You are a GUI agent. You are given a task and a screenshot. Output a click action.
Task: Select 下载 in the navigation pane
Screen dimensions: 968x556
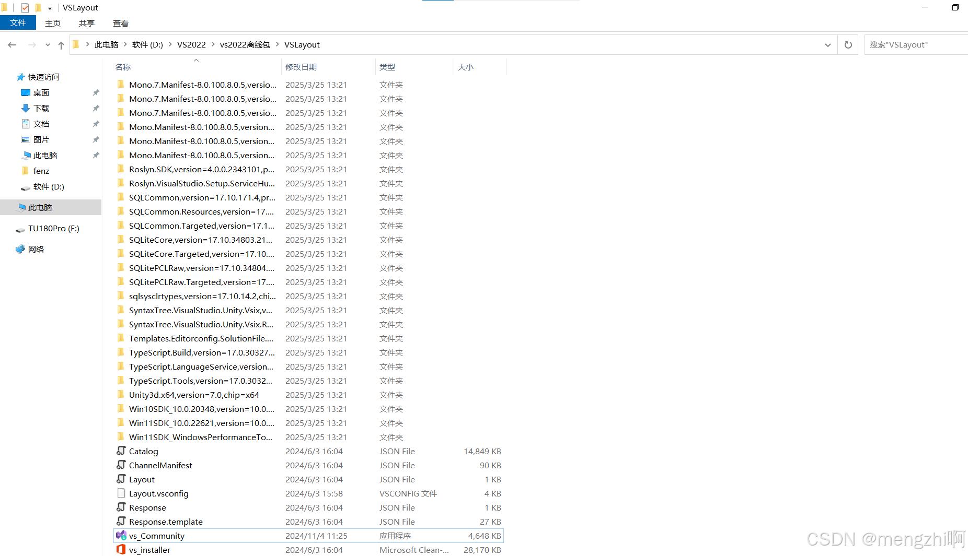pos(41,108)
